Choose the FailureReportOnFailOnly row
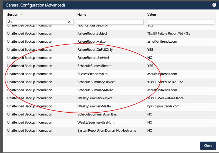 [95, 50]
